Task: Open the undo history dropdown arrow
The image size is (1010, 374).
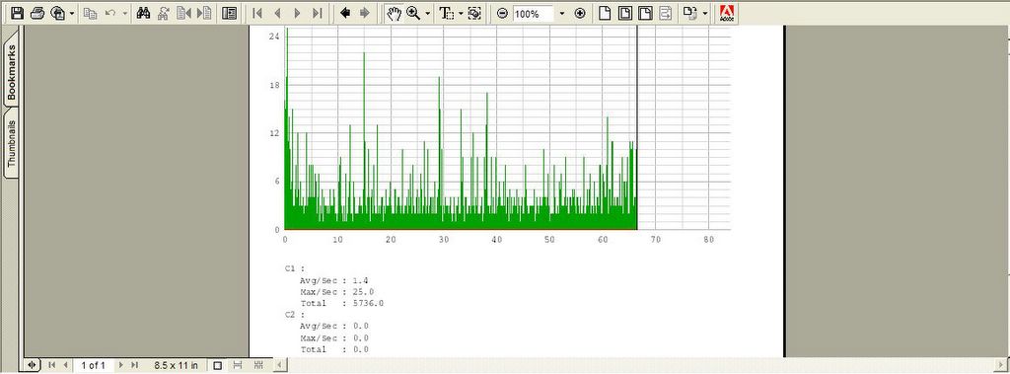Action: click(x=124, y=13)
